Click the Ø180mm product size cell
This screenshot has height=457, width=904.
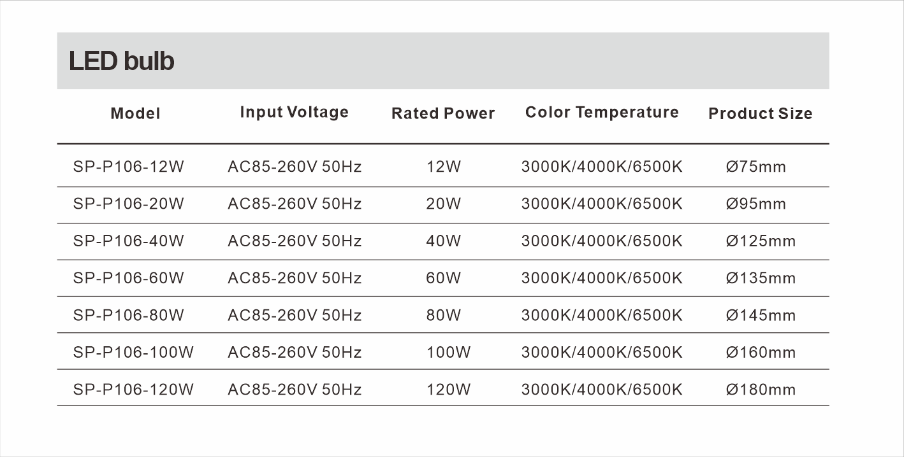[761, 390]
